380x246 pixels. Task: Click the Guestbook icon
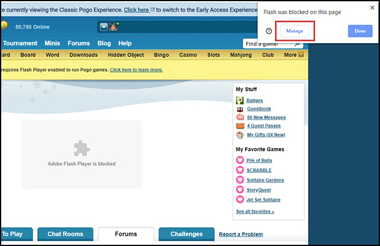(x=240, y=109)
